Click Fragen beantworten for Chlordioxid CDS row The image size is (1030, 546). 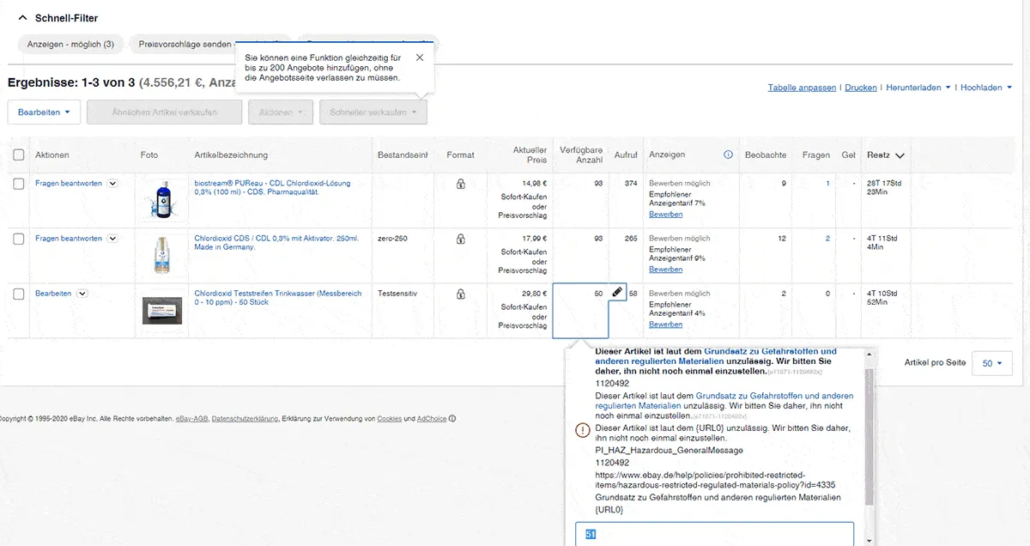pyautogui.click(x=69, y=239)
